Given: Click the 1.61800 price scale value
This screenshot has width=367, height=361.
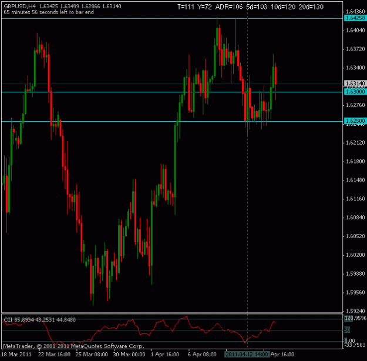Looking at the screenshot, I should pyautogui.click(x=355, y=161).
